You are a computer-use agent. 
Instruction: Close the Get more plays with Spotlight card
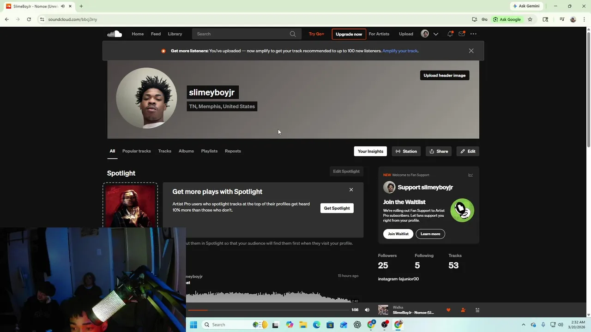(351, 190)
